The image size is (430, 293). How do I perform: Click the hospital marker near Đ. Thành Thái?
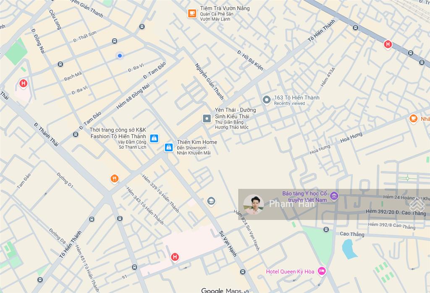pos(24,83)
